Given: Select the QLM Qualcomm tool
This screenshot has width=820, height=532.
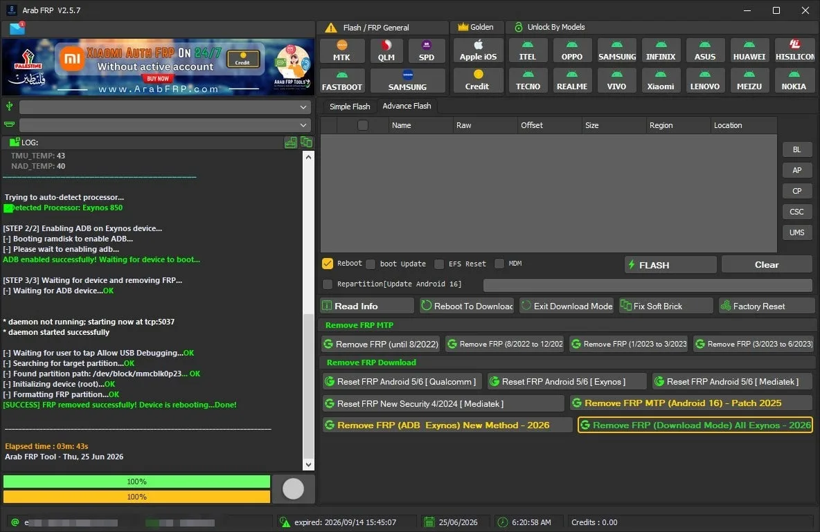Looking at the screenshot, I should 386,51.
